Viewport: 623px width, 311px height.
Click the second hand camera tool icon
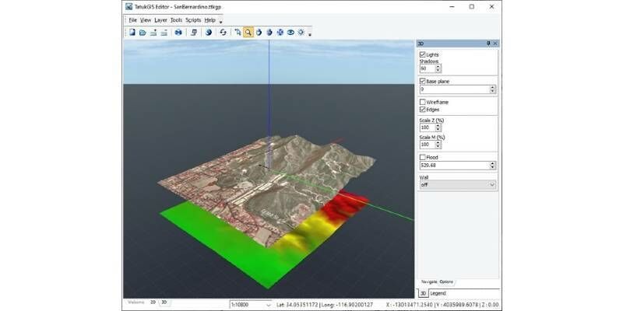tap(269, 33)
